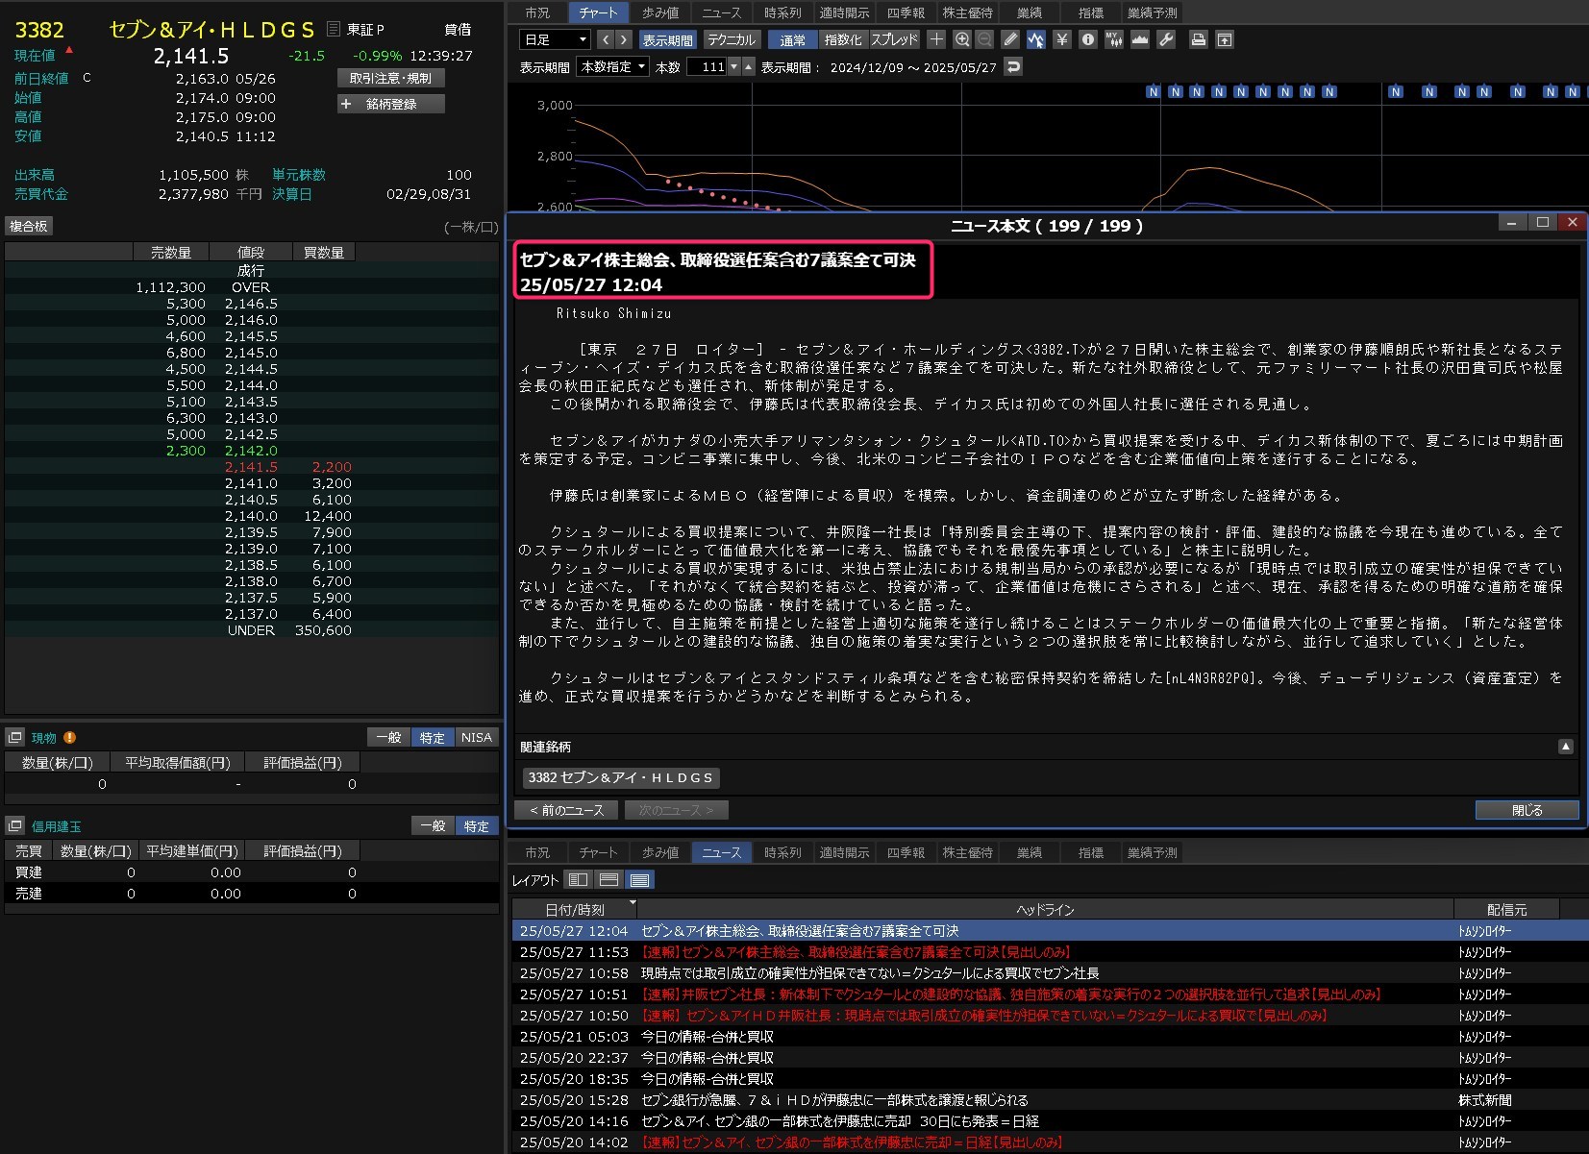This screenshot has height=1154, width=1589.
Task: Open the 日足 chart interval dropdown
Action: pyautogui.click(x=555, y=39)
